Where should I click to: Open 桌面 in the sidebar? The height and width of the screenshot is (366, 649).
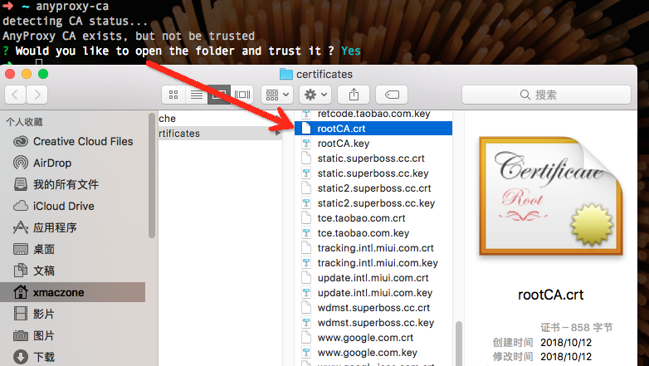click(73, 249)
